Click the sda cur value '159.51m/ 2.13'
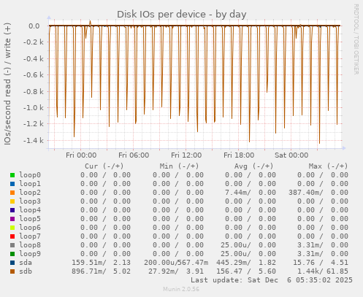The width and height of the screenshot is (363, 297). [101, 263]
